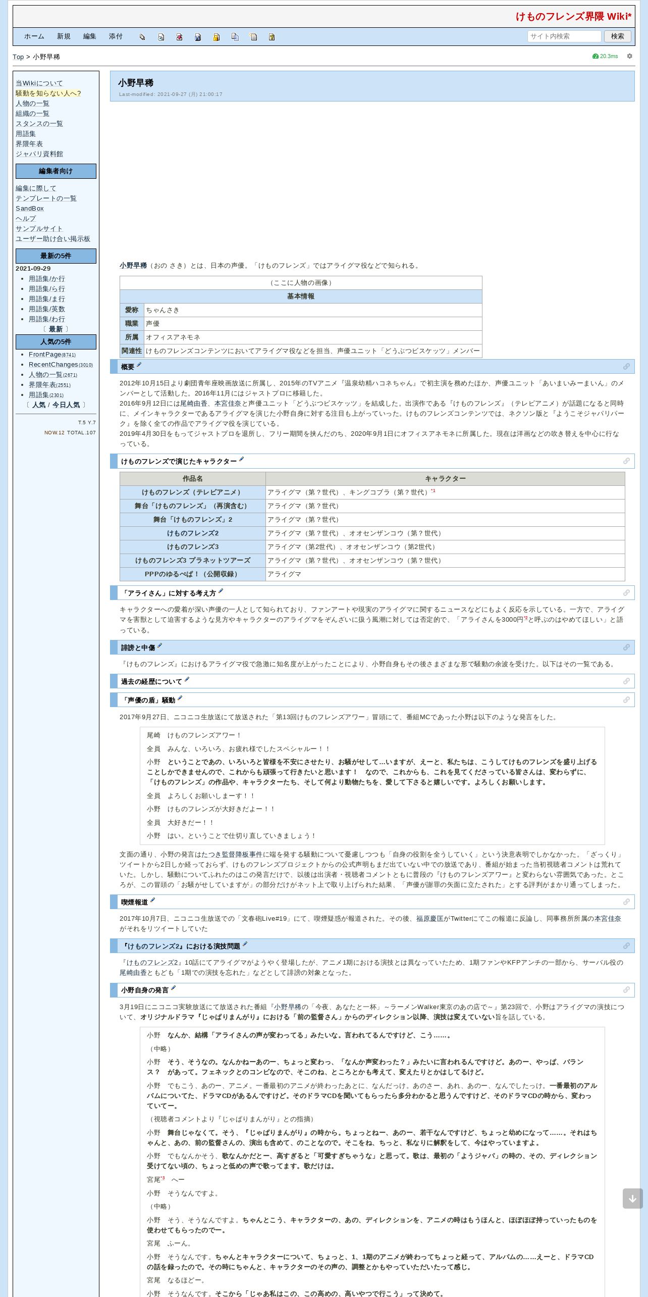Click pencil icon beside 『けものフレンズ2』における演技問題
The height and width of the screenshot is (1297, 648).
(x=245, y=944)
